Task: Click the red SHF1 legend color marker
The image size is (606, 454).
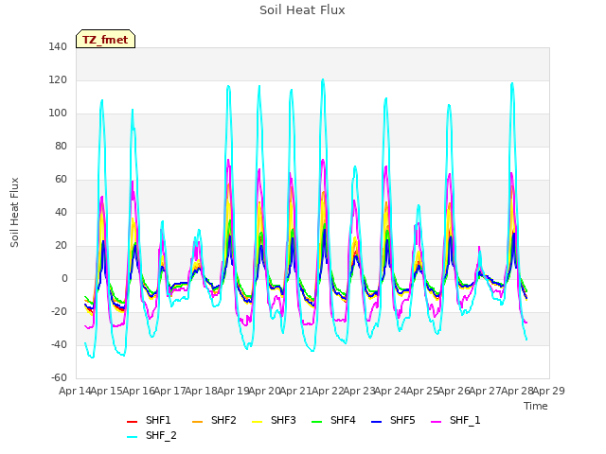Action: coord(133,421)
